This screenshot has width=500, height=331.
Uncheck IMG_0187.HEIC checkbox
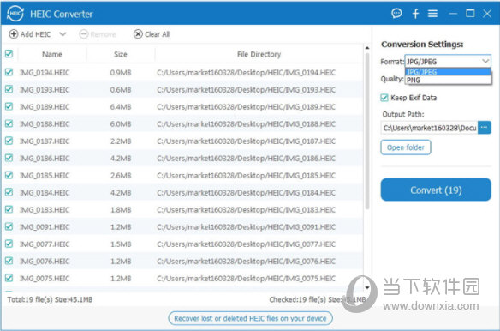click(x=9, y=141)
